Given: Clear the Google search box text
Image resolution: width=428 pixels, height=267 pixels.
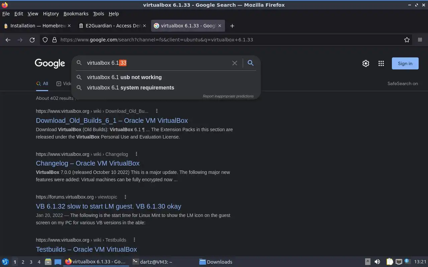Looking at the screenshot, I should [x=235, y=63].
